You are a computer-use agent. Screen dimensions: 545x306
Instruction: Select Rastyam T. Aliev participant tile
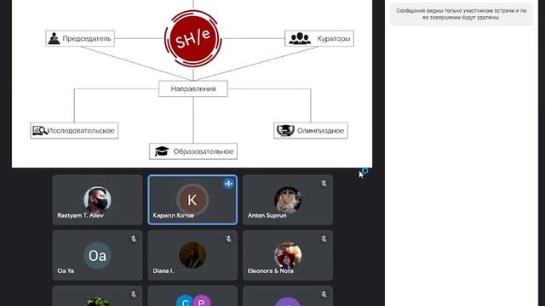(97, 200)
